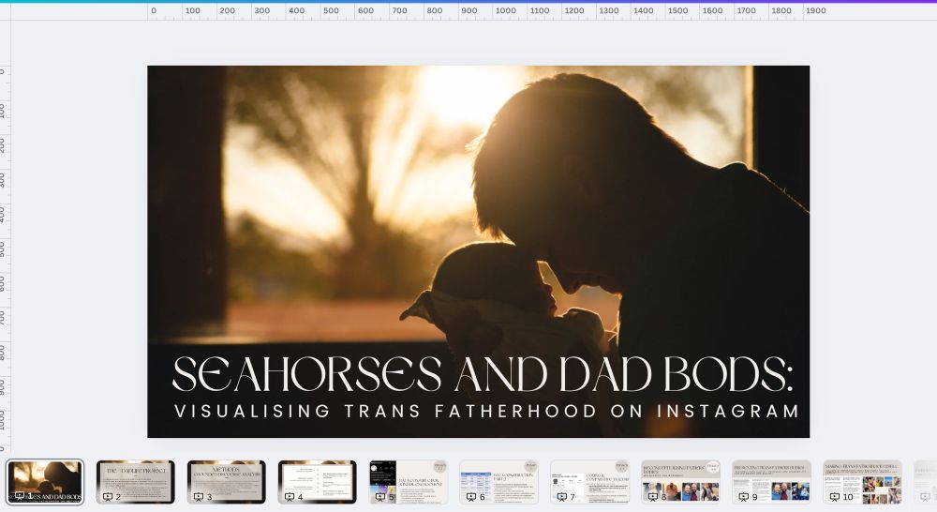
Task: Click the notes icon on slide 4 thumbnail
Action: coord(290,496)
